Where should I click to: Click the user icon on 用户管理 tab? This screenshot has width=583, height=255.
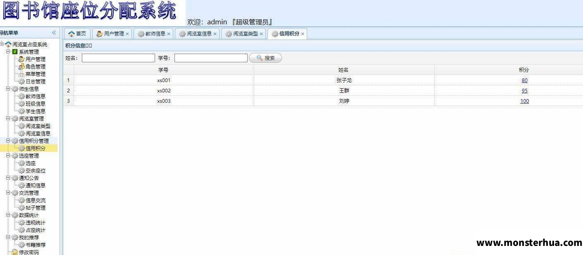pyautogui.click(x=99, y=34)
